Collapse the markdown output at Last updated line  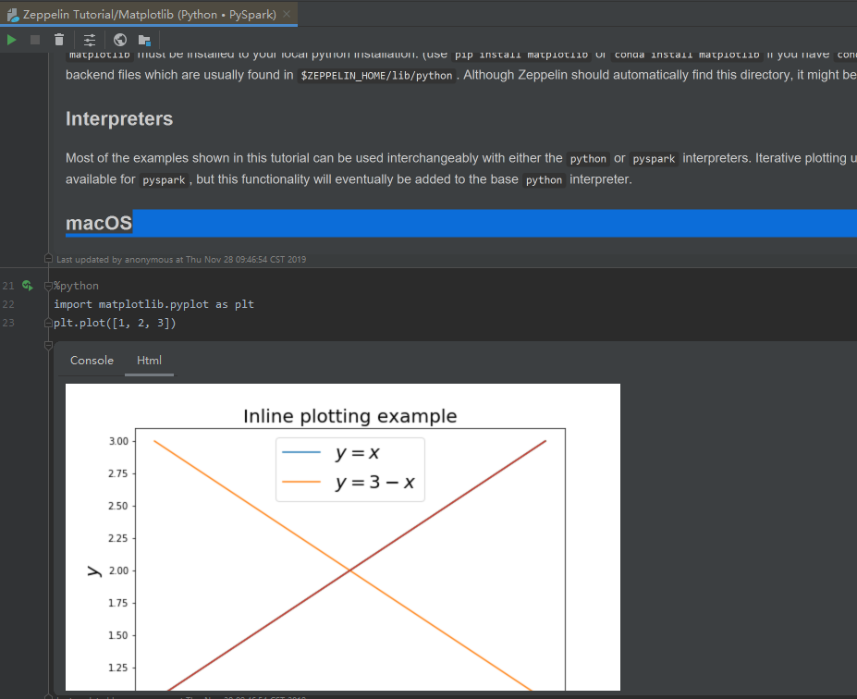click(49, 260)
